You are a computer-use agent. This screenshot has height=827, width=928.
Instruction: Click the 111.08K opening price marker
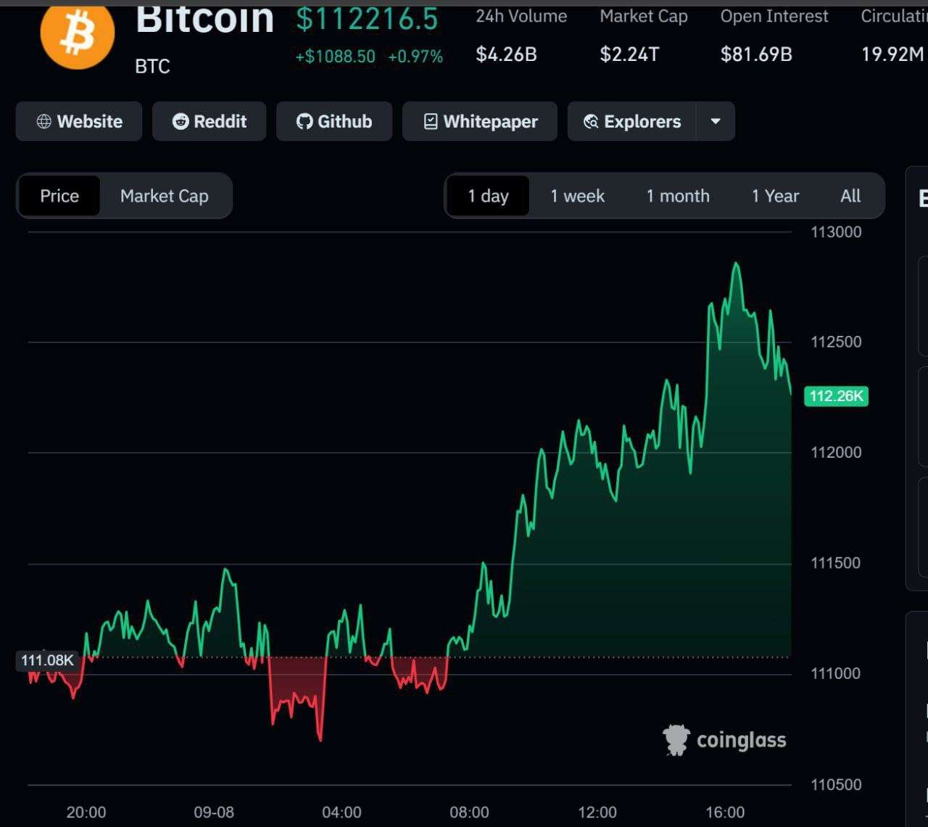47,660
